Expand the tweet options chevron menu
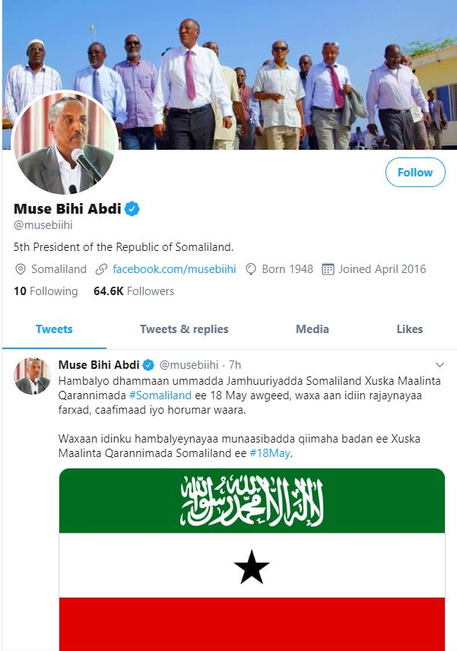Screen dimensions: 457x651 [440, 365]
